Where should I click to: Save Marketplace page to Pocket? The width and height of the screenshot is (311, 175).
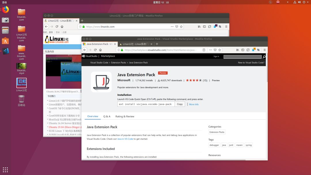(x=215, y=50)
